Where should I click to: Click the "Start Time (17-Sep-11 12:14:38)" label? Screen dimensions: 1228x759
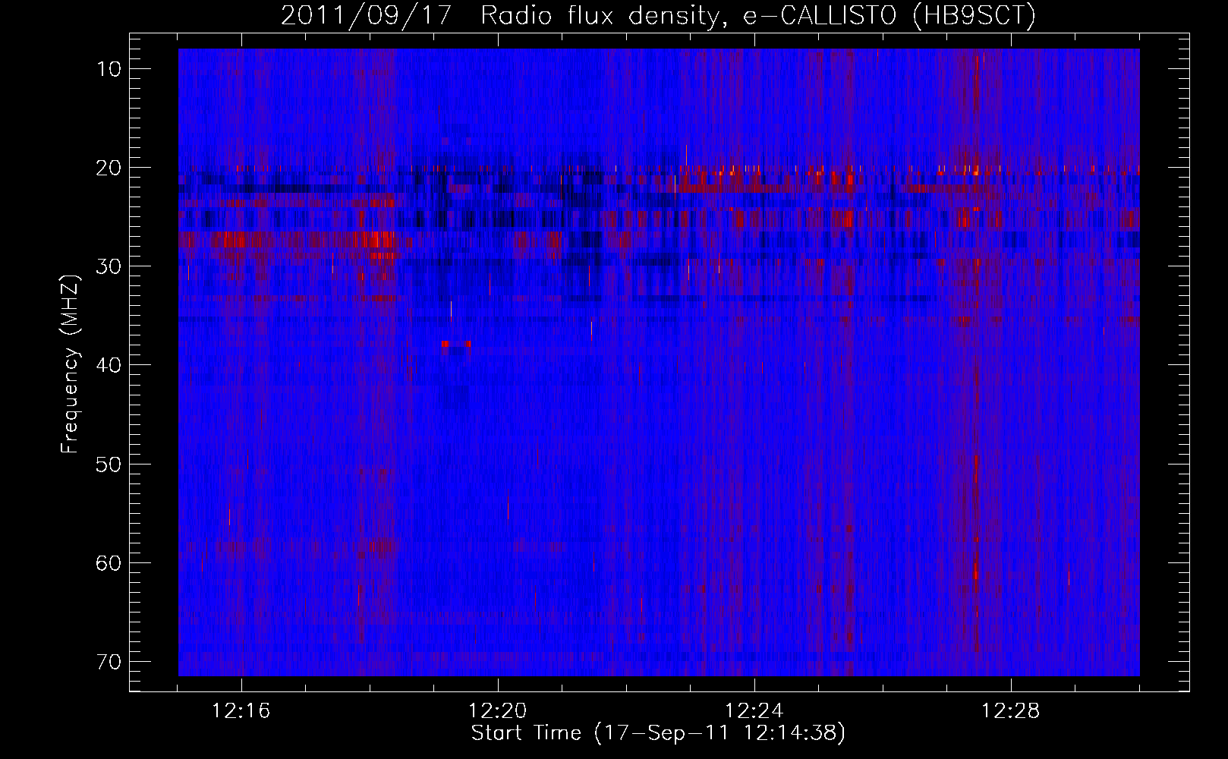[658, 733]
